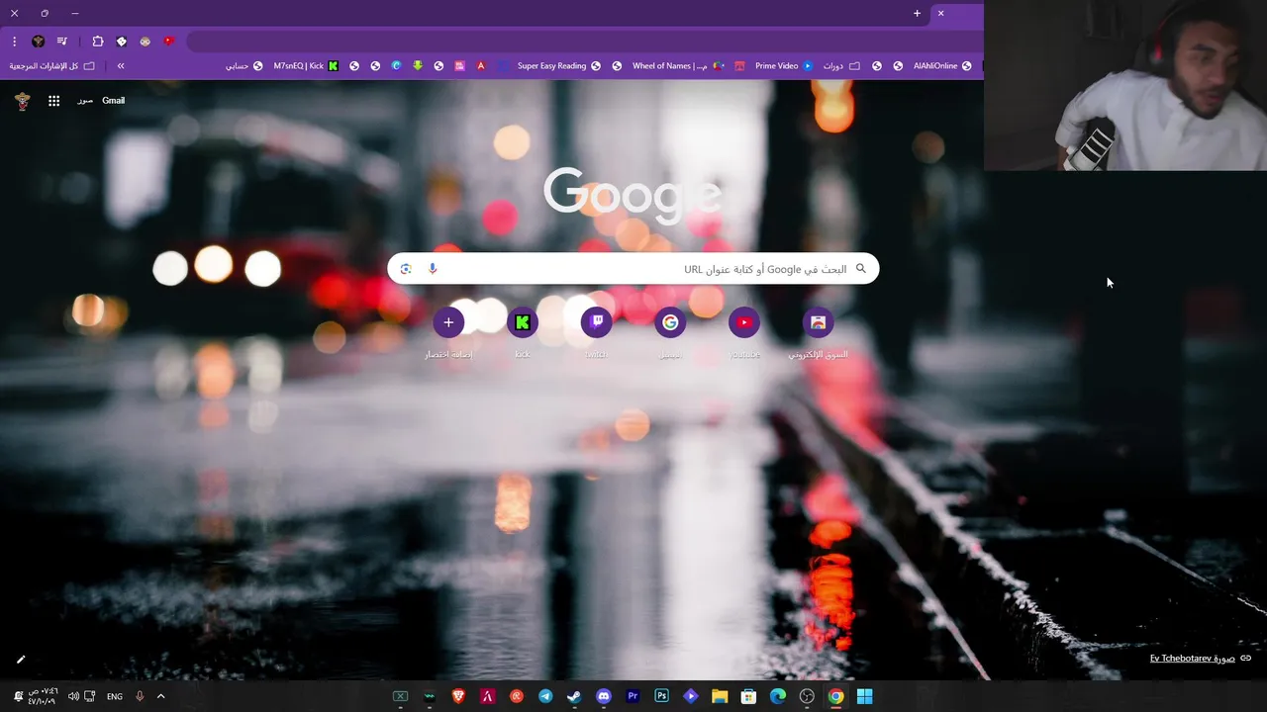The image size is (1267, 712).
Task: Click the address bar
Action: click(584, 42)
